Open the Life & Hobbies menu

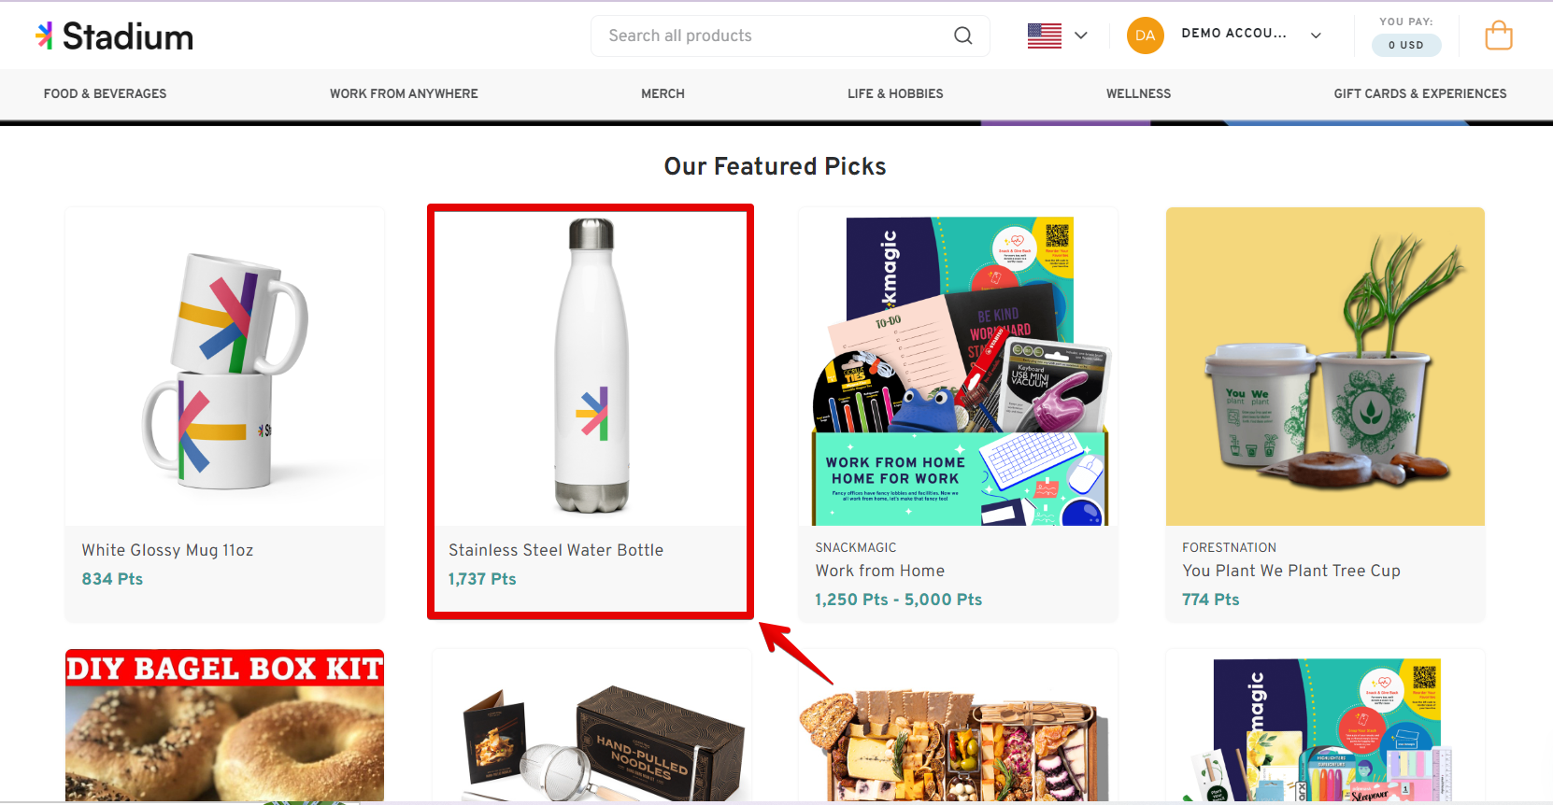point(895,93)
